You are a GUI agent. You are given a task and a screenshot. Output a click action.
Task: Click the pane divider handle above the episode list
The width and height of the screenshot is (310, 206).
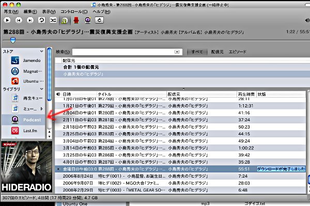pos(183,89)
